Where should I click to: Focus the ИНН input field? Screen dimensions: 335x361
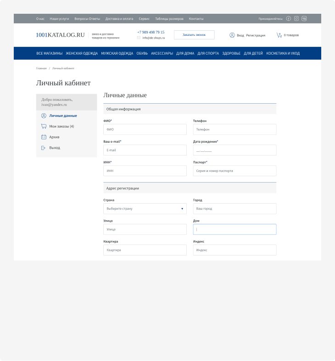tap(145, 171)
